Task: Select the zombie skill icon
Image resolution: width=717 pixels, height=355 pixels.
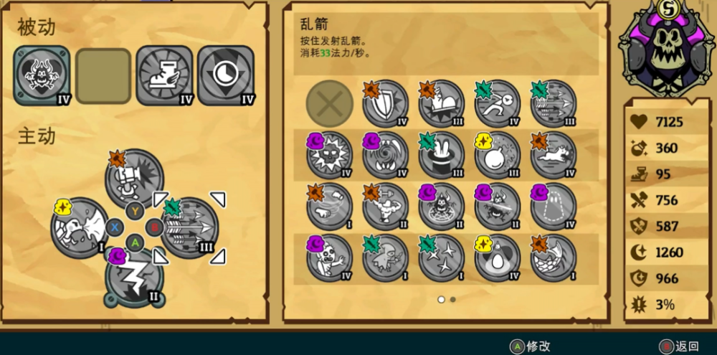Action: 330,258
